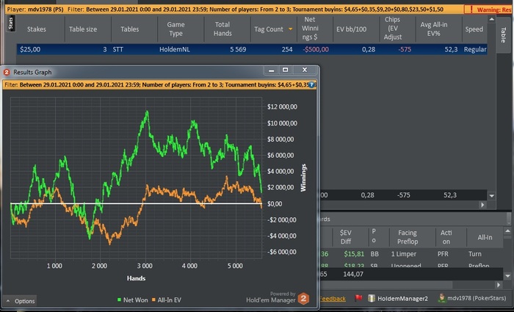Toggle All-In EV series in graph legend
The image size is (514, 312).
click(166, 300)
